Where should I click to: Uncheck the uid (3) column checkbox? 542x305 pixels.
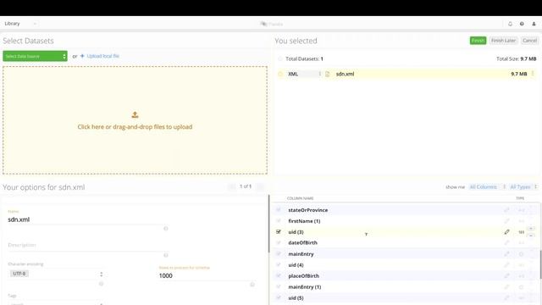pyautogui.click(x=279, y=231)
